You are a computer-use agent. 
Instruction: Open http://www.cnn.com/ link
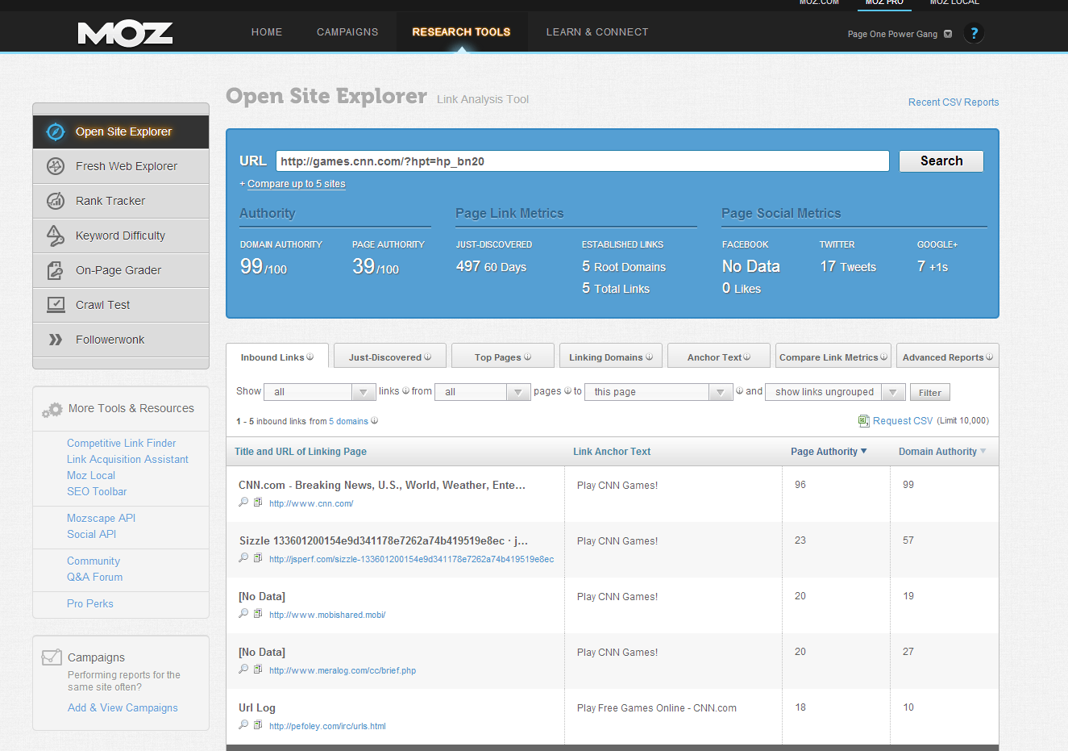coord(311,503)
